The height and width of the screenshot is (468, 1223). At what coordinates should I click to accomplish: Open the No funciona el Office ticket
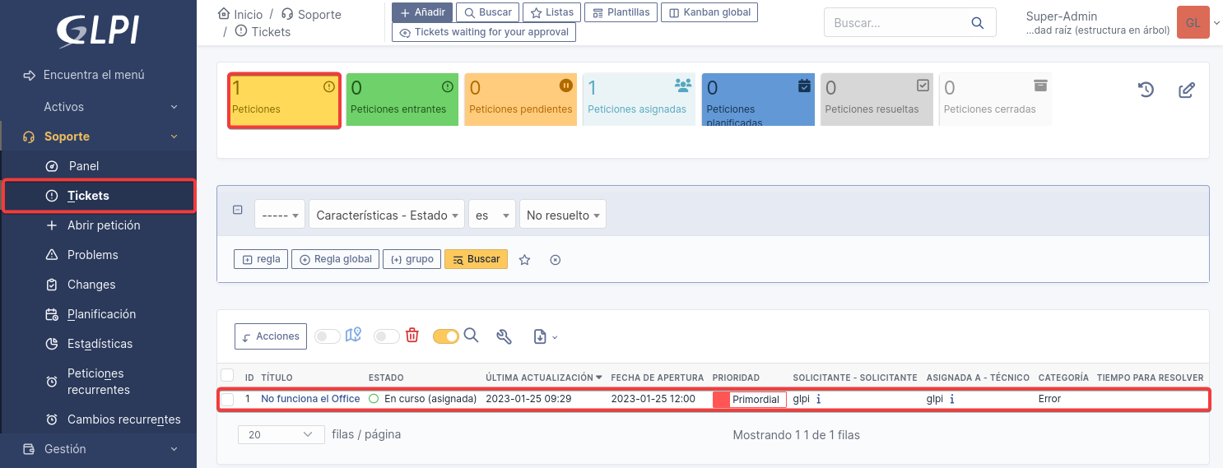click(310, 399)
